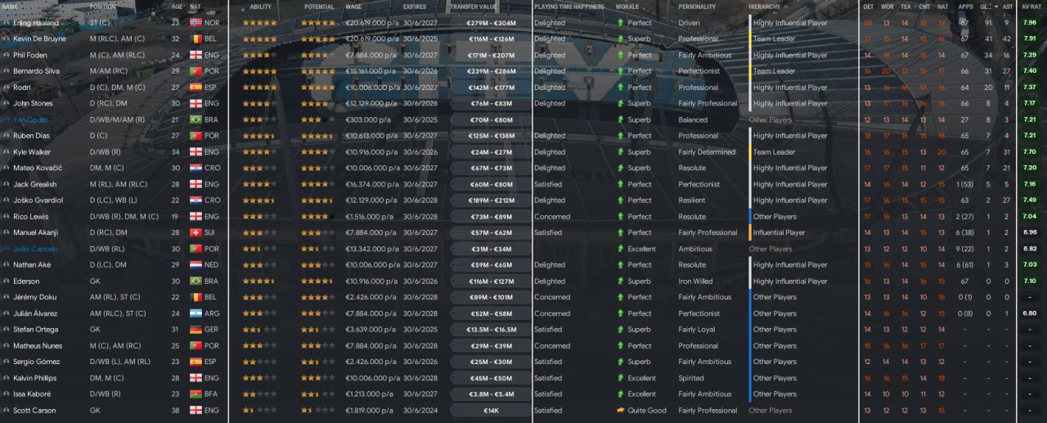Click Manuel Akanji's Influential Player hierarchy label
This screenshot has height=423, width=1047.
780,233
